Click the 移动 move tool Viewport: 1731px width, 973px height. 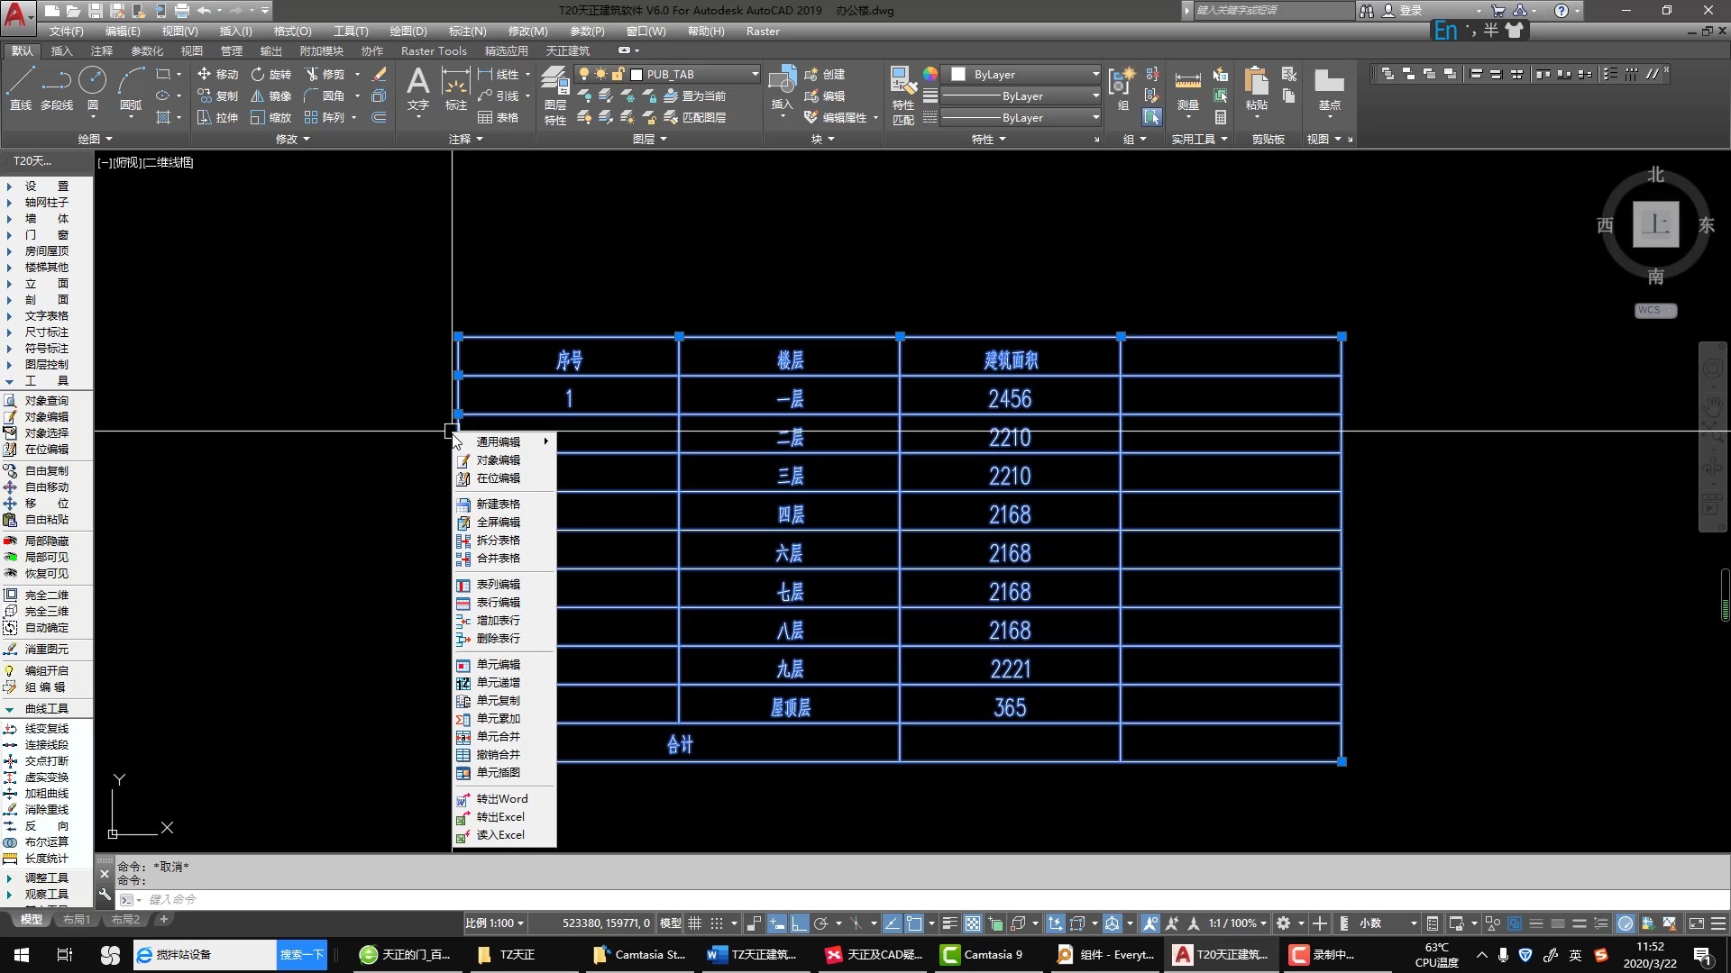click(217, 74)
